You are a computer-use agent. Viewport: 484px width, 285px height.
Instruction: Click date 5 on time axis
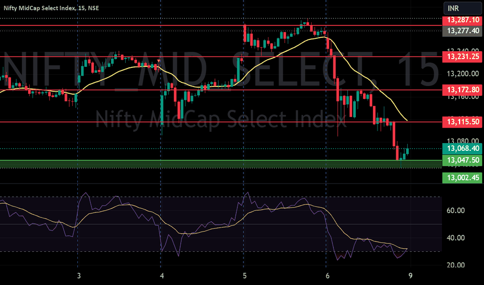245,276
